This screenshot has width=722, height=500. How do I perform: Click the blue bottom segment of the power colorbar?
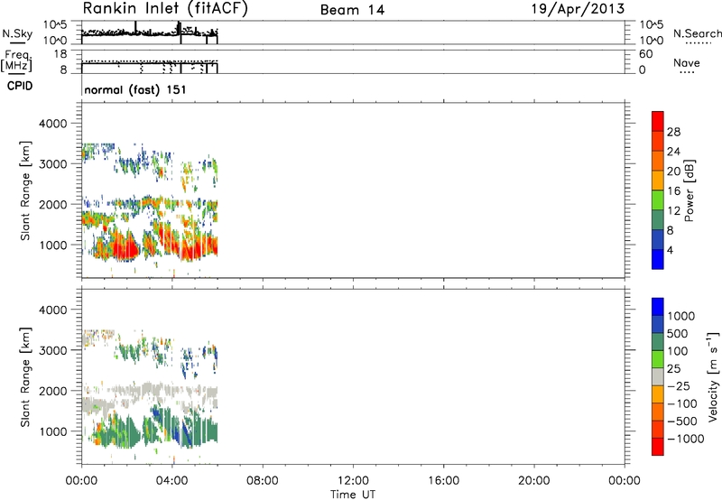coord(658,259)
